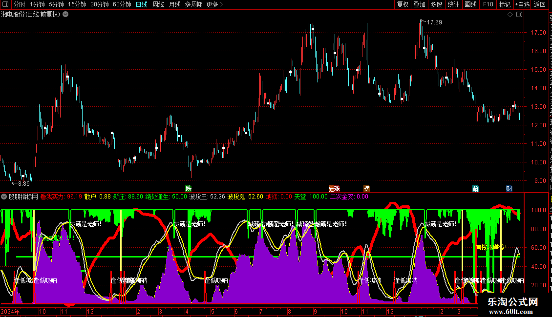Screen dimensions: 552x317
Task: Click the 复权 adjustment button
Action: pos(403,4)
